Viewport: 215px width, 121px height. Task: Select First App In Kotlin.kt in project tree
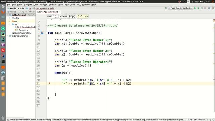(x=25, y=27)
